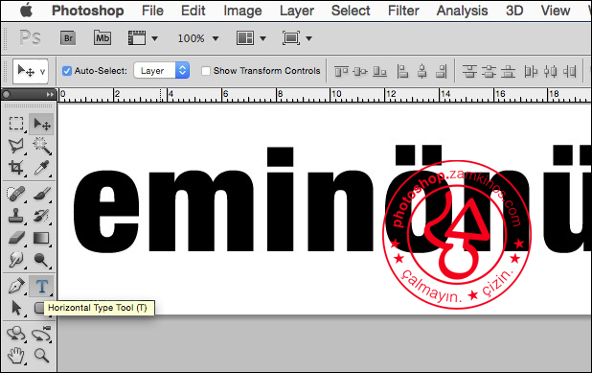Distribute horizontal centers of layers

click(551, 71)
